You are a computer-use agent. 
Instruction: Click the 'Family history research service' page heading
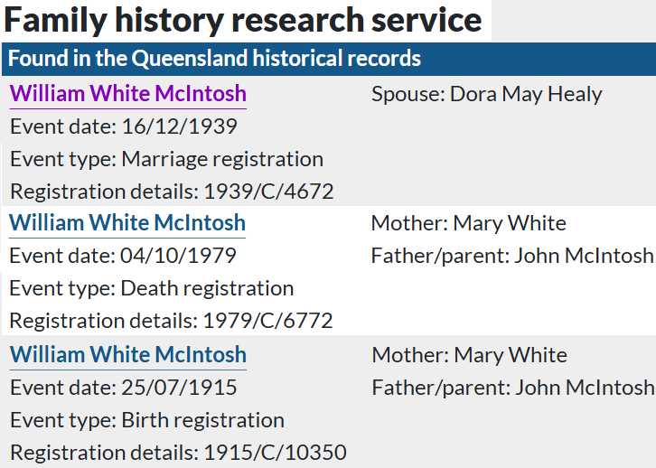point(243,20)
